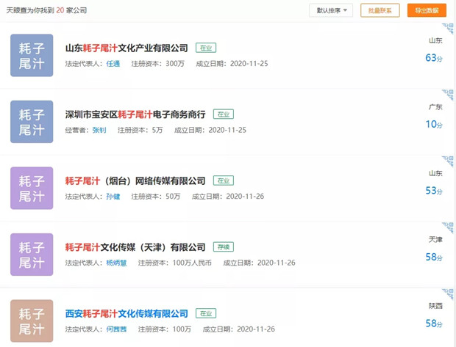Click 注册资本：100万人民币 text
456x347 pixels.
click(x=175, y=263)
